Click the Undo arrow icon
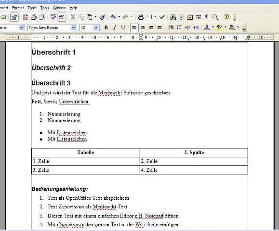 point(113,17)
